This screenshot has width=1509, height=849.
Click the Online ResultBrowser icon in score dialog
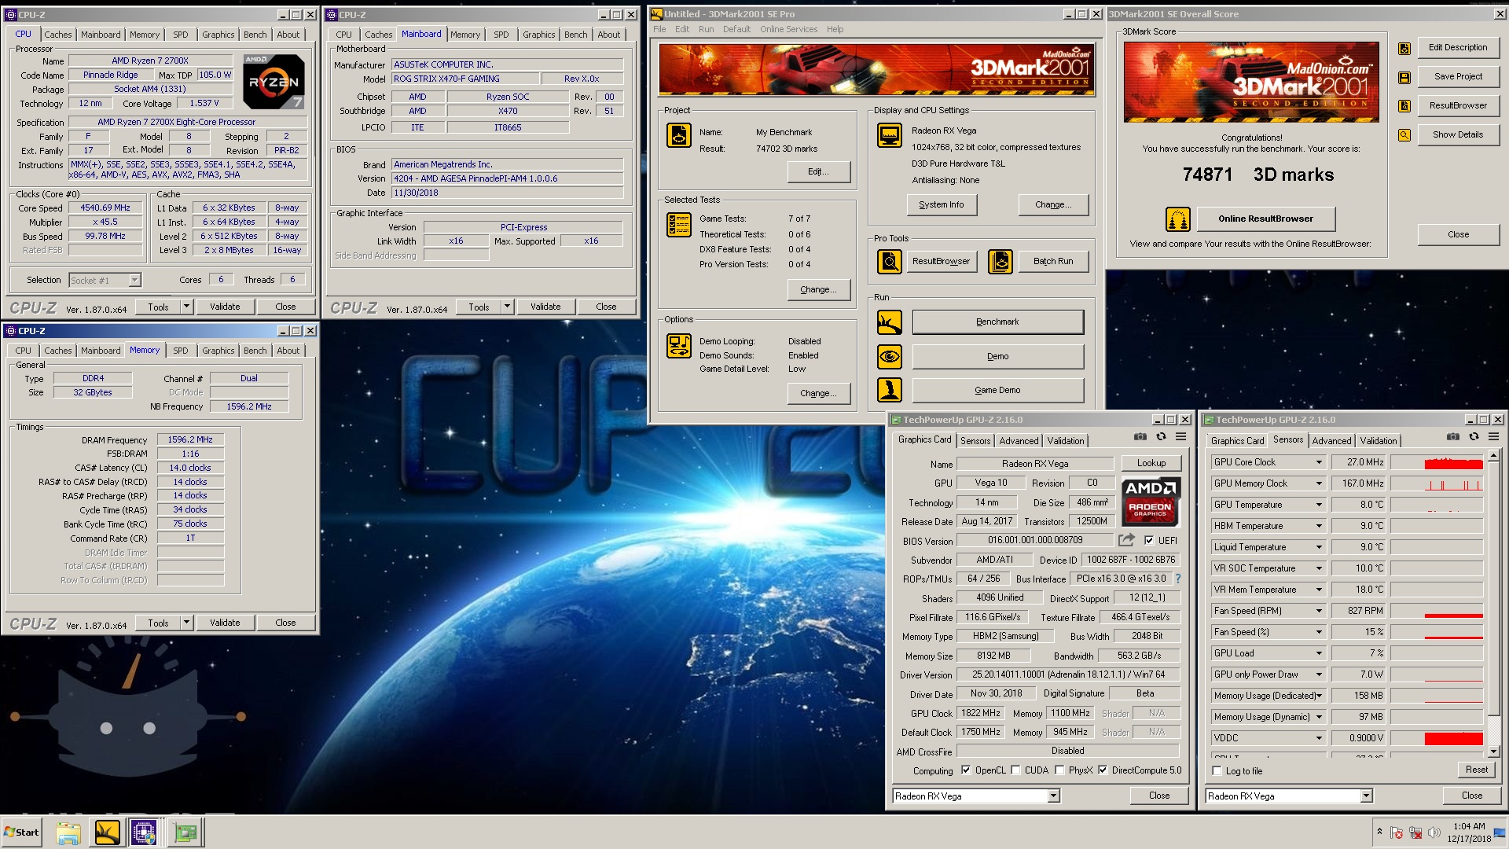[1177, 219]
